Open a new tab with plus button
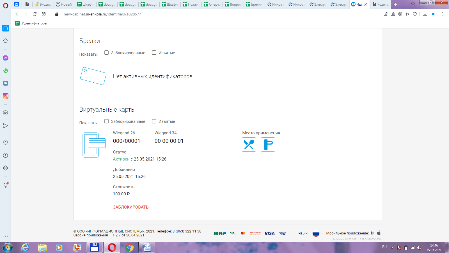This screenshot has width=449, height=253. 395,4
